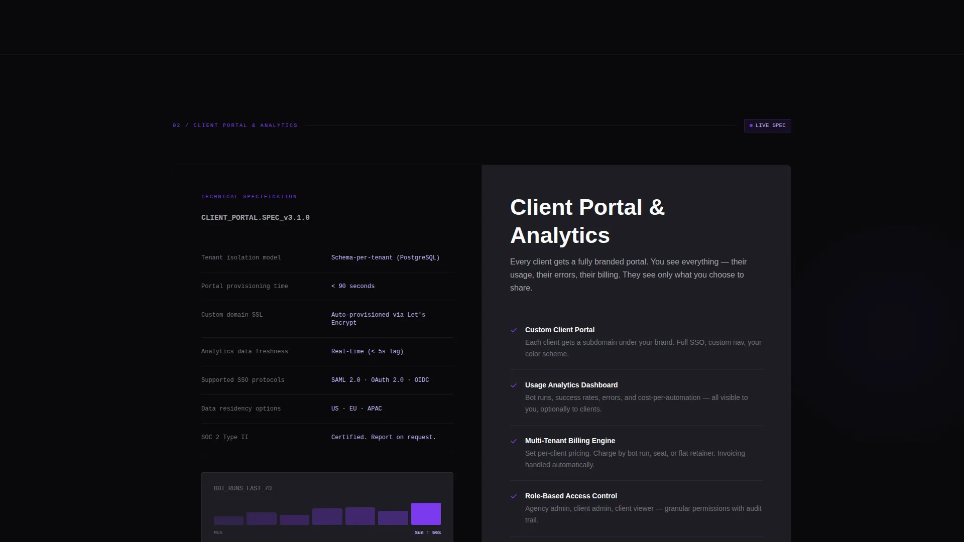
Task: Click the description starting 'Set per-client pricing'
Action: tap(635, 459)
